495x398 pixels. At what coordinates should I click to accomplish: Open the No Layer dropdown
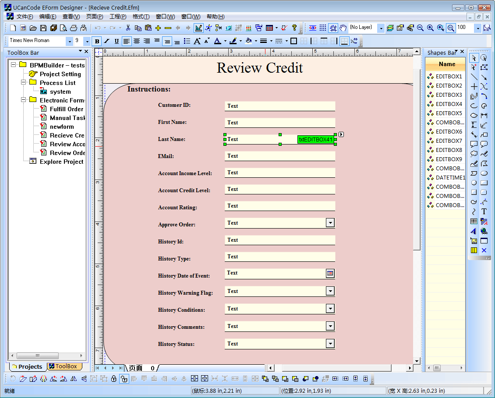pyautogui.click(x=381, y=28)
